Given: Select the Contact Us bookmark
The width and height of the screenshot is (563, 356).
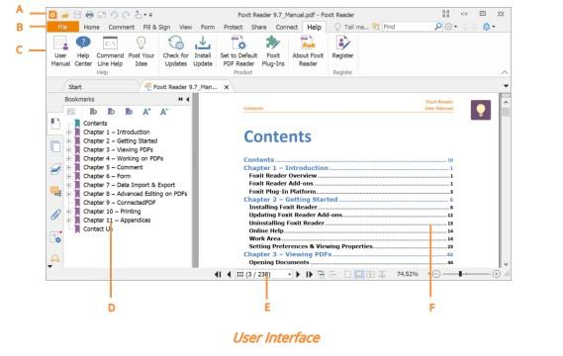Looking at the screenshot, I should 98,229.
